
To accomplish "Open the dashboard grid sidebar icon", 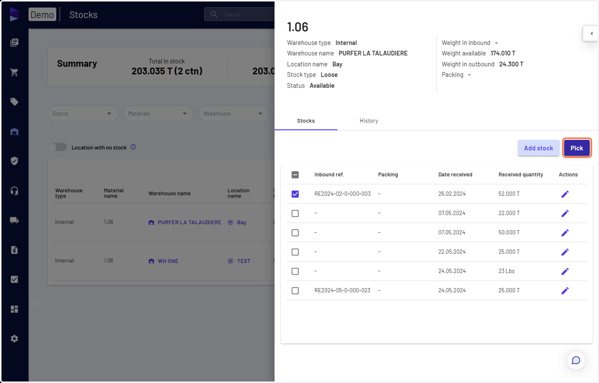I will pos(14,309).
